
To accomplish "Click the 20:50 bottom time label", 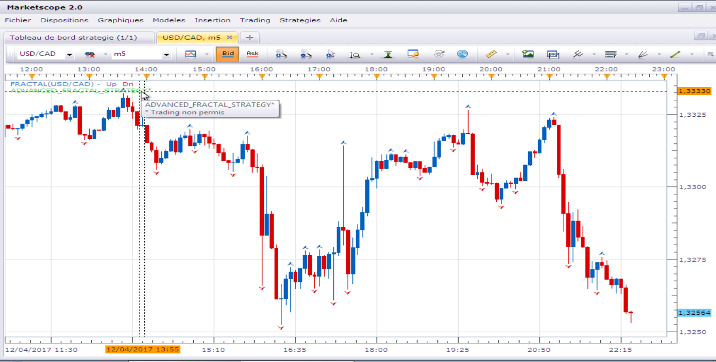I will tap(539, 350).
